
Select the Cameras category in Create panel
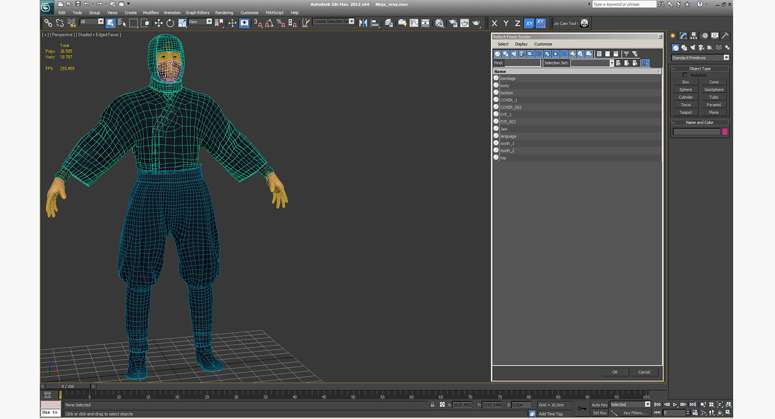point(702,47)
